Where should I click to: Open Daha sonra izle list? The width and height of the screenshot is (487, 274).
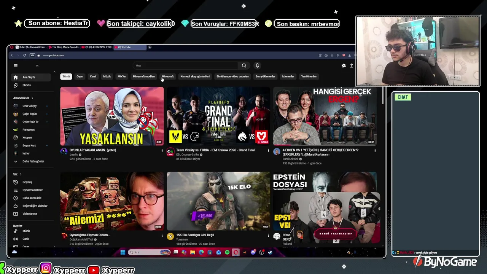(x=31, y=198)
